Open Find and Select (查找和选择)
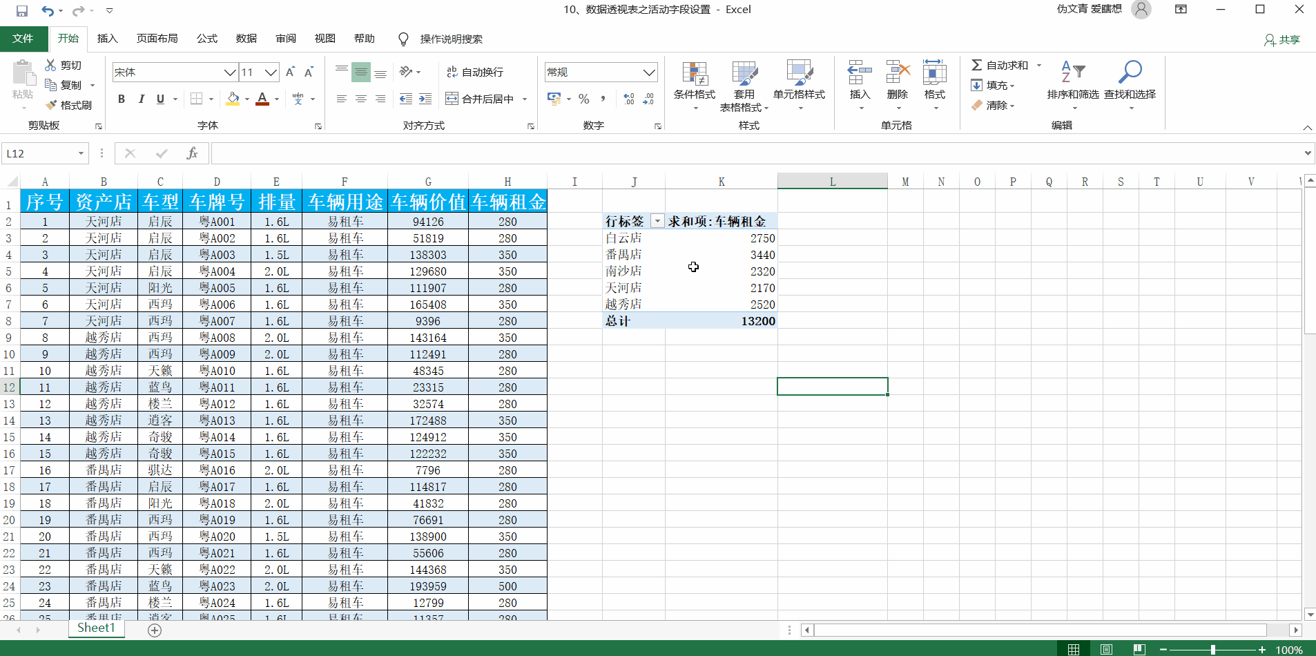This screenshot has width=1316, height=656. pos(1130,86)
